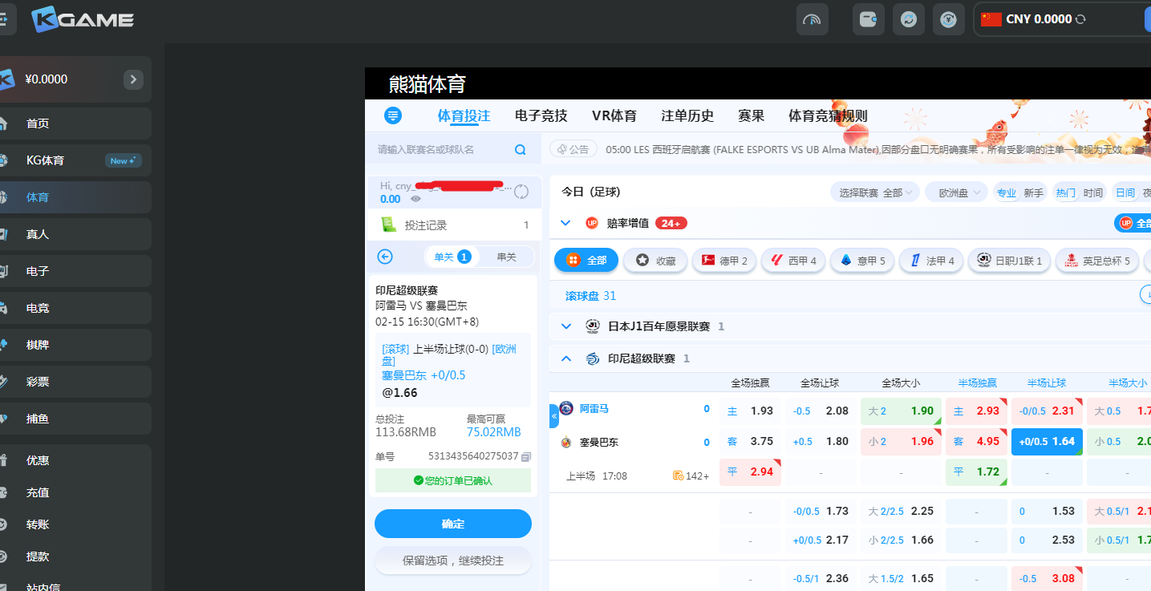Expand the 日本J1百年愿景联赛 section

tap(566, 326)
